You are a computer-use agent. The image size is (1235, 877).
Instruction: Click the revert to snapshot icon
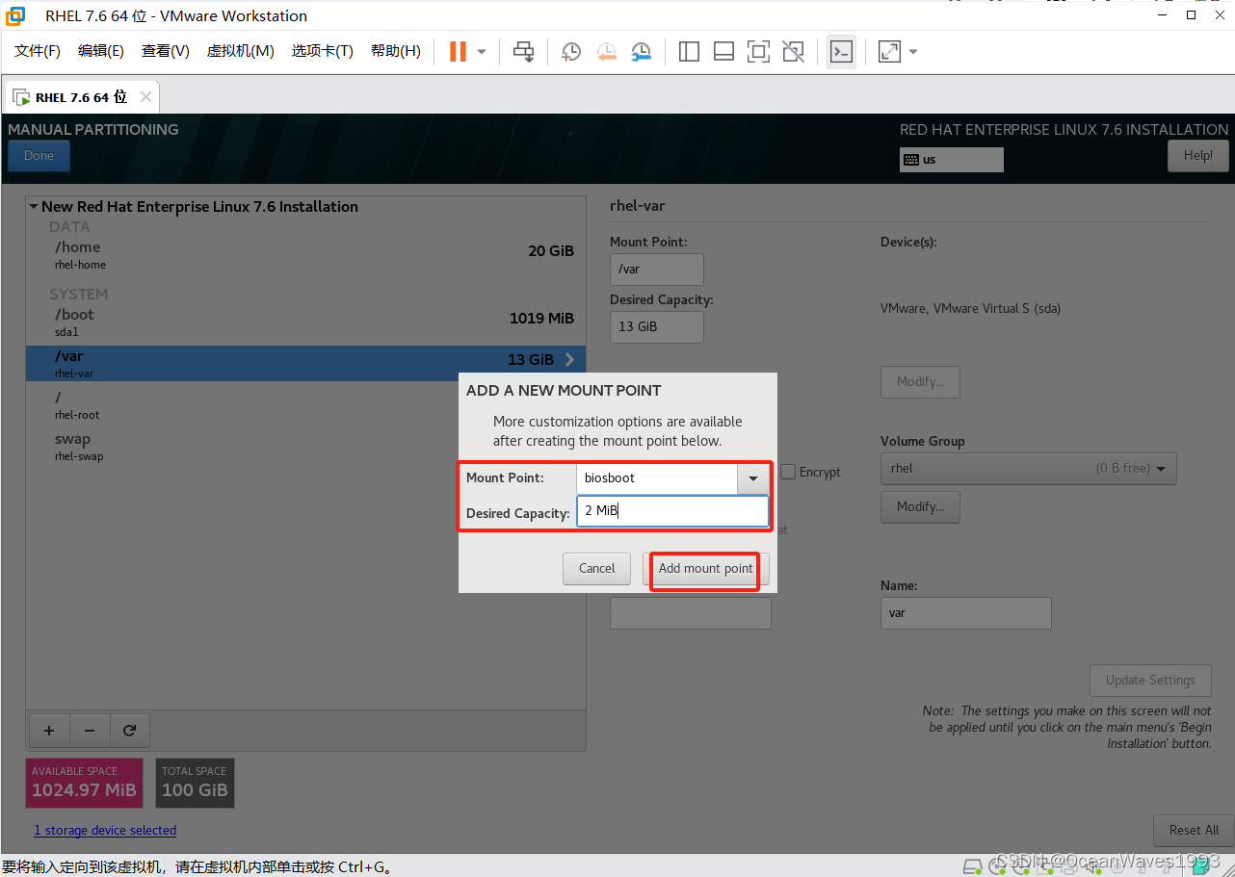[606, 51]
